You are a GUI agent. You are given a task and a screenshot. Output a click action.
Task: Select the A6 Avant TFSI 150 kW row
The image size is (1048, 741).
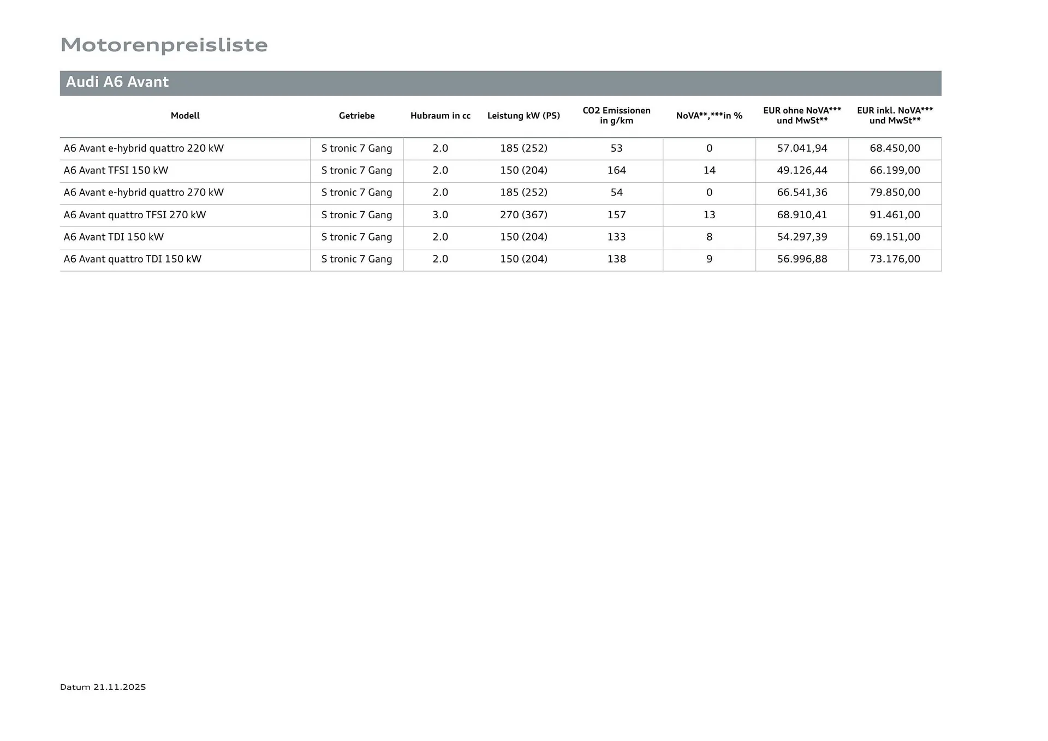coord(116,170)
